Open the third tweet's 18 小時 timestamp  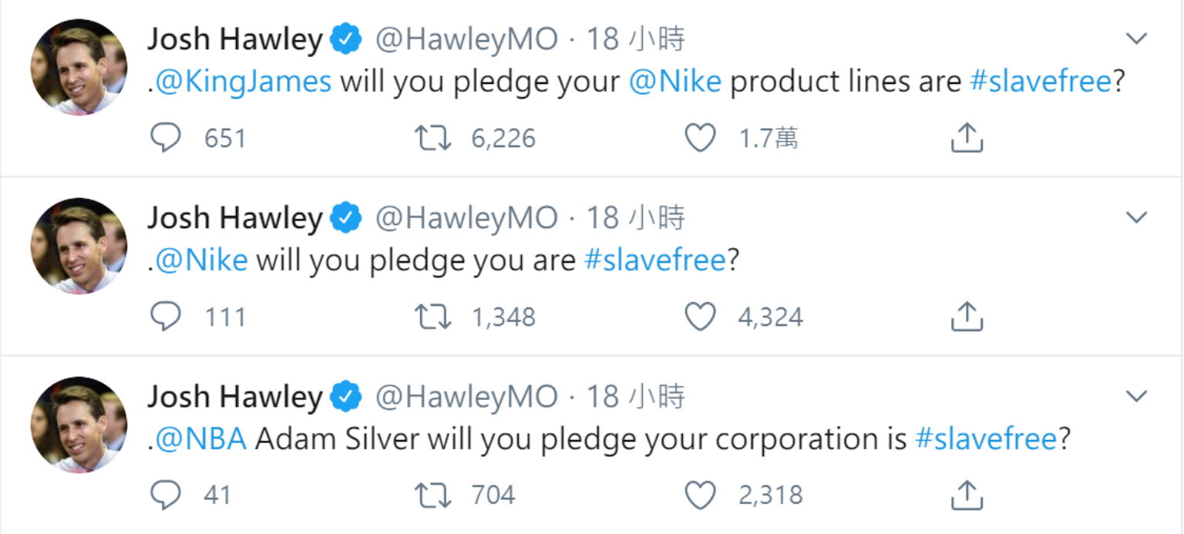636,397
